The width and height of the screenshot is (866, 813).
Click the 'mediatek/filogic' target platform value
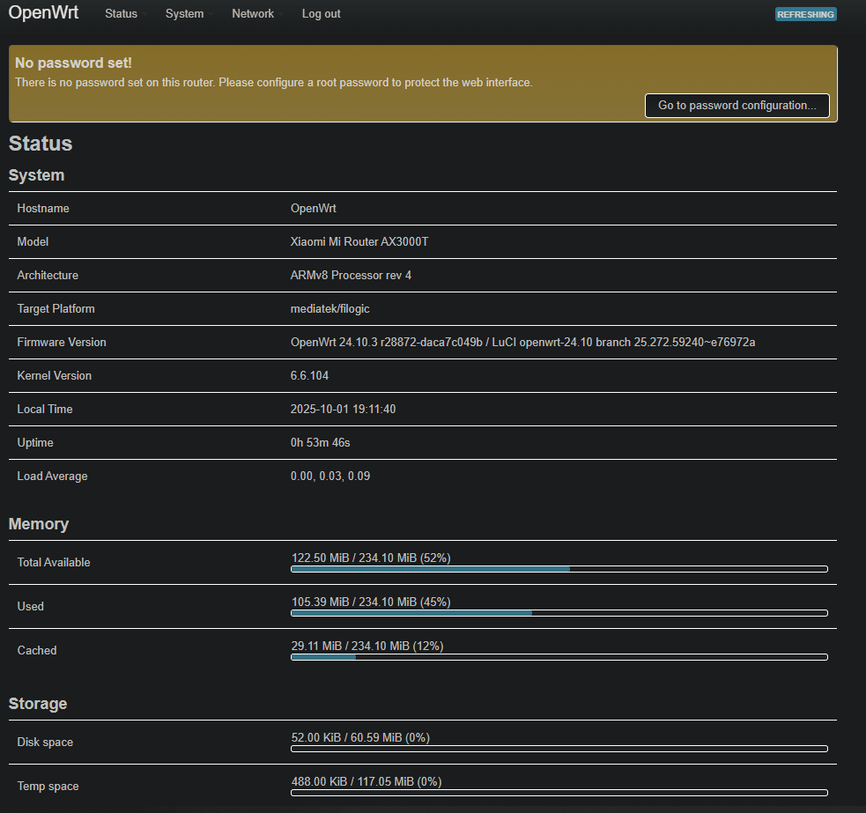tap(329, 309)
